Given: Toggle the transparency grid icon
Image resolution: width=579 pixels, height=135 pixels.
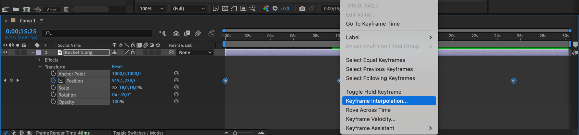Looking at the screenshot, I should pos(225,8).
